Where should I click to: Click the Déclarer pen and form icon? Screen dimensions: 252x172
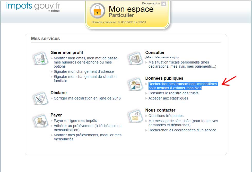point(40,98)
